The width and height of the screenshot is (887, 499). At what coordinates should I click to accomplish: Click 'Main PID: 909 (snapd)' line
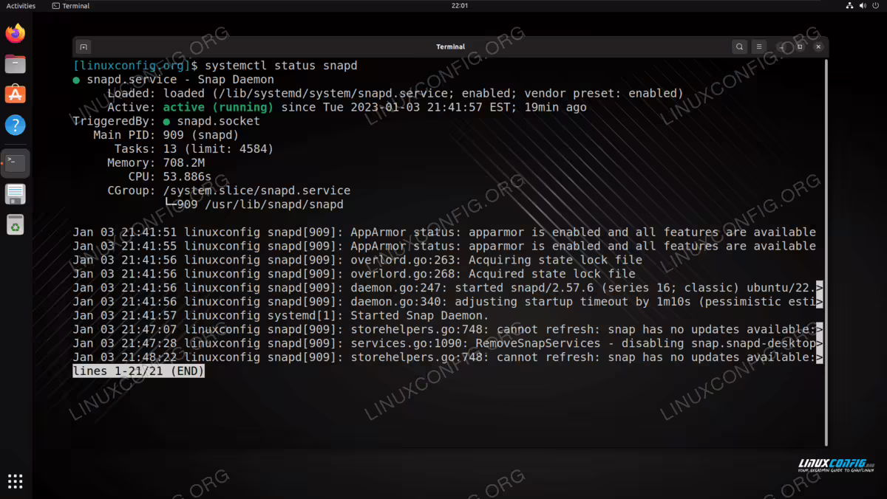[166, 135]
